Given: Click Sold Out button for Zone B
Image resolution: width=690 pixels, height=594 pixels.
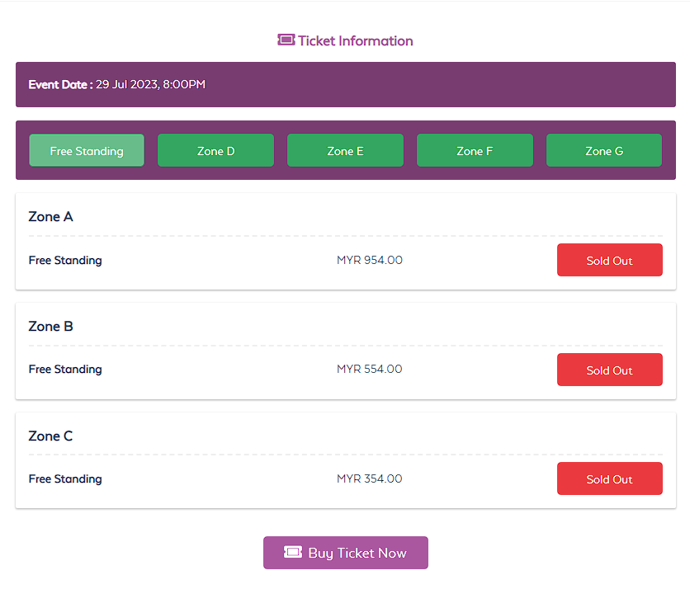Looking at the screenshot, I should 609,370.
